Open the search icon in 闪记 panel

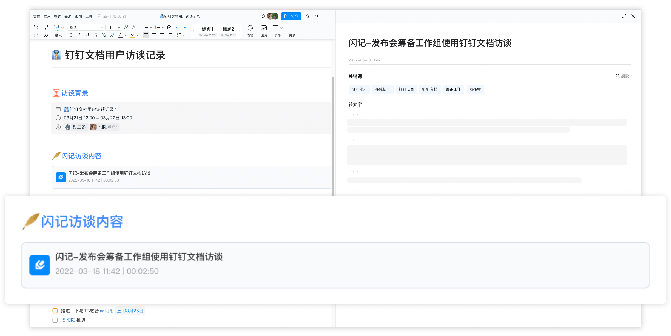618,76
